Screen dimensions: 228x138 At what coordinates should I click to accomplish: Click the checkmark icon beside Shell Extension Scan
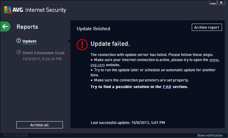tap(19, 52)
